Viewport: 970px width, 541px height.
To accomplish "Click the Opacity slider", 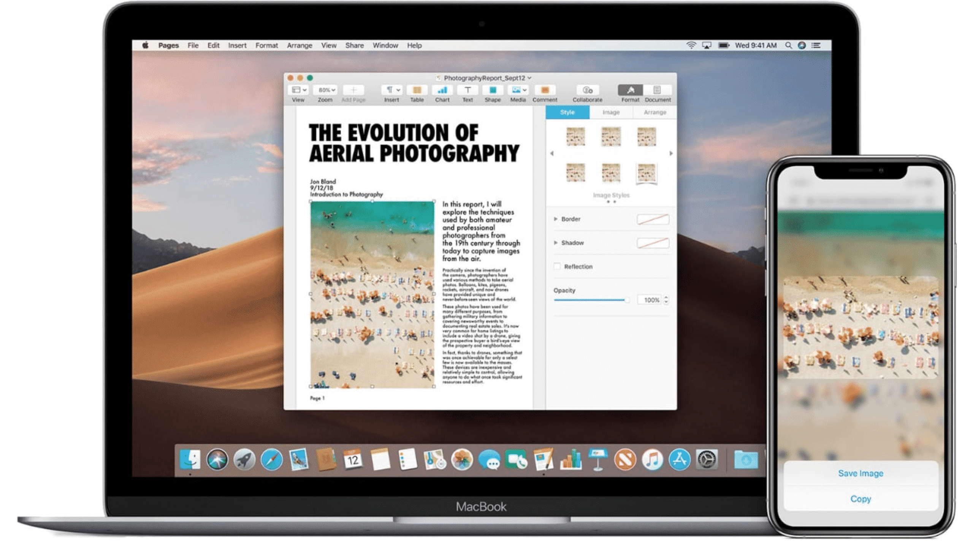I will point(591,300).
